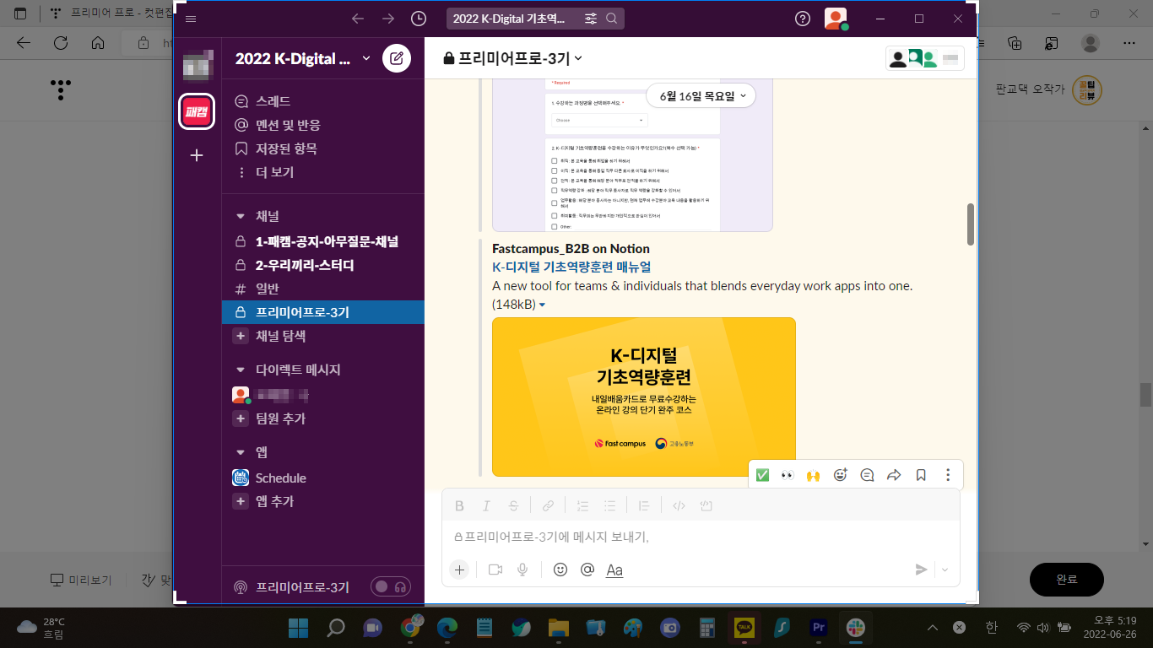Open the user profile avatar menu
Viewport: 1153px width, 648px height.
pos(836,19)
